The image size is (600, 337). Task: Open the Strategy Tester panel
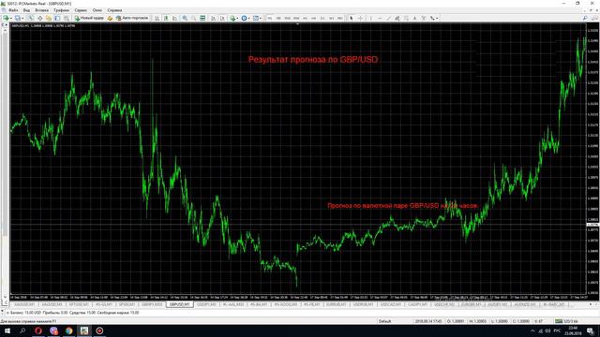coord(67,18)
